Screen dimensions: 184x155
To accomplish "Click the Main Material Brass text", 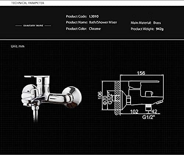I will pyautogui.click(x=146, y=23).
